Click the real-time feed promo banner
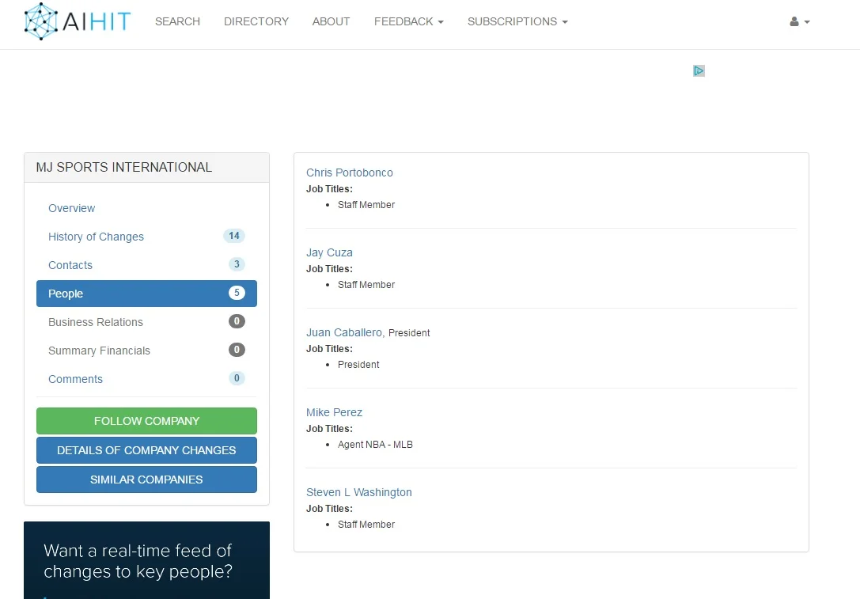860x599 pixels. tap(146, 560)
